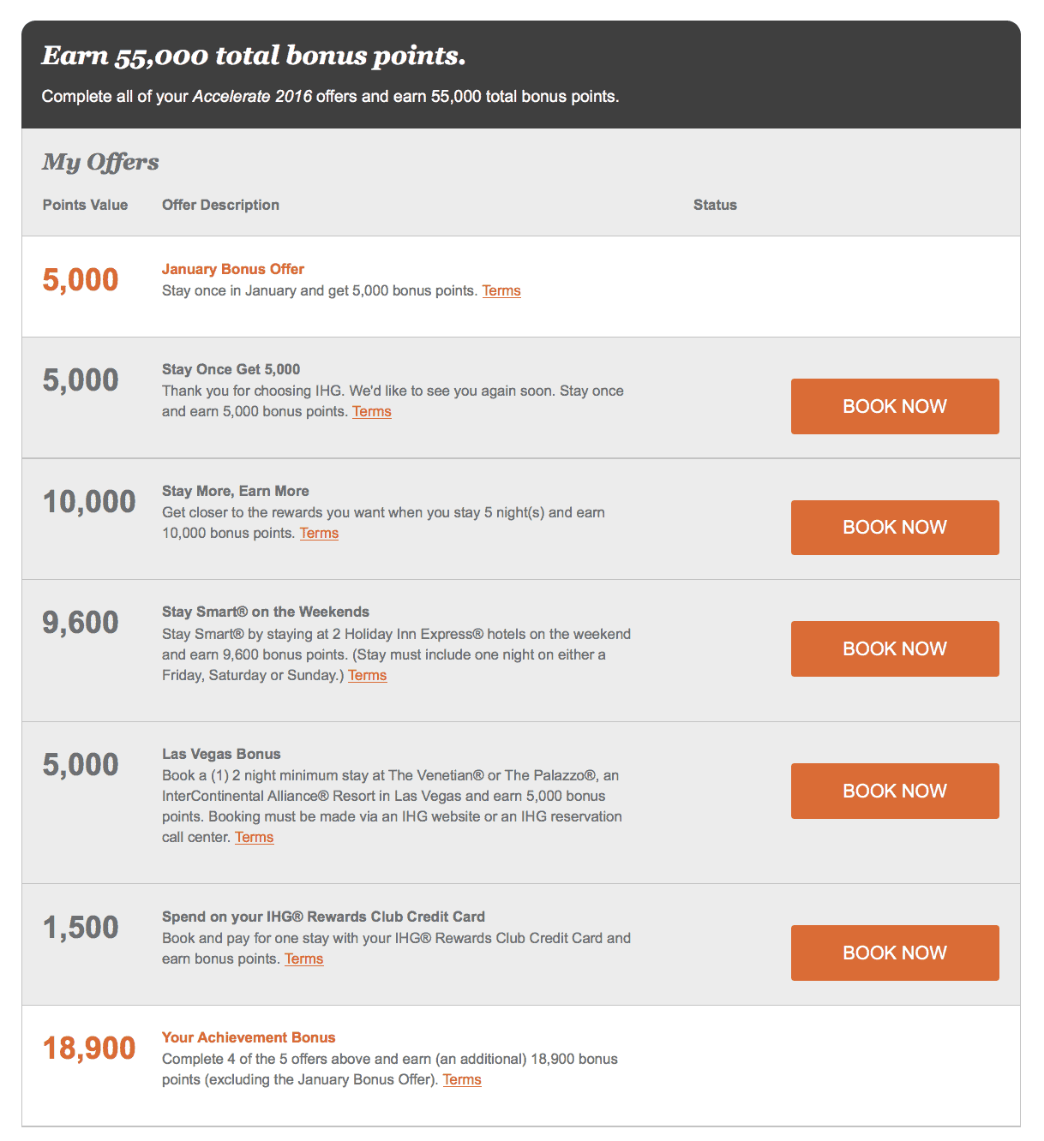Click BOOK NOW for Las Vegas Bonus
This screenshot has height=1141, width=1044.
895,791
